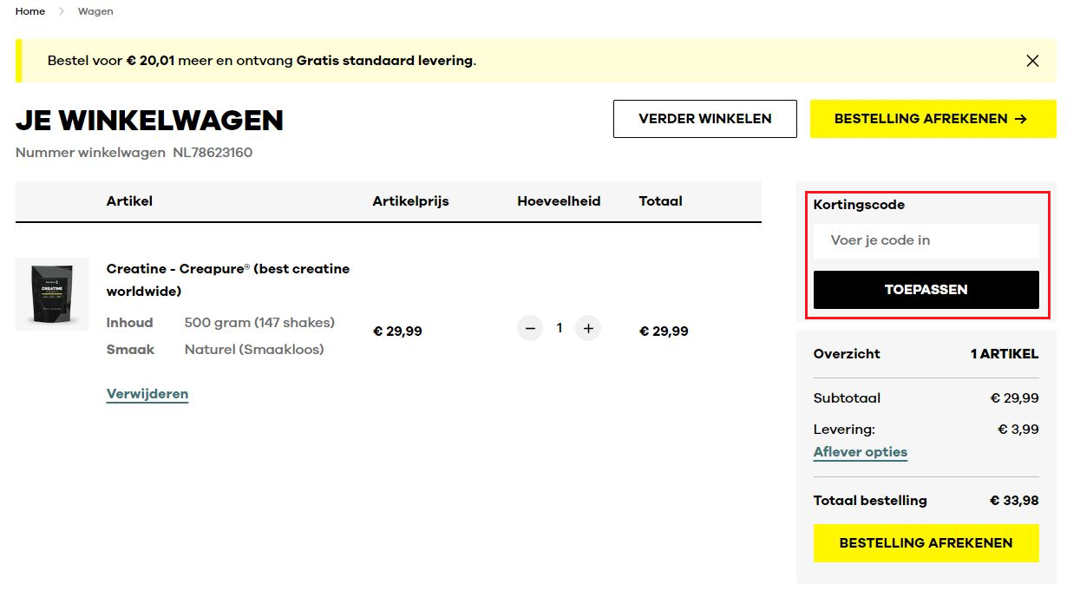Screen dimensions: 1080x604
Task: Open the Creatine product thumbnail image
Action: [52, 294]
